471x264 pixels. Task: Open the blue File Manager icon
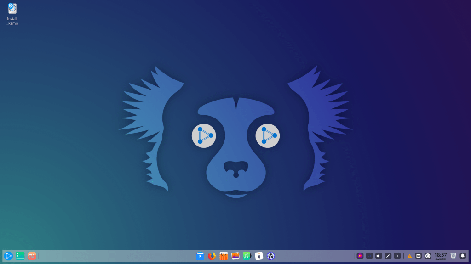click(x=200, y=256)
